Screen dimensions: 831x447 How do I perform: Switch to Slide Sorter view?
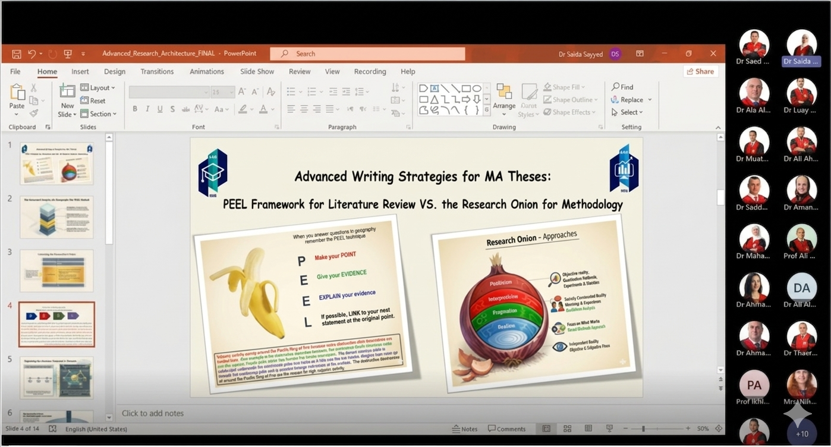(567, 429)
